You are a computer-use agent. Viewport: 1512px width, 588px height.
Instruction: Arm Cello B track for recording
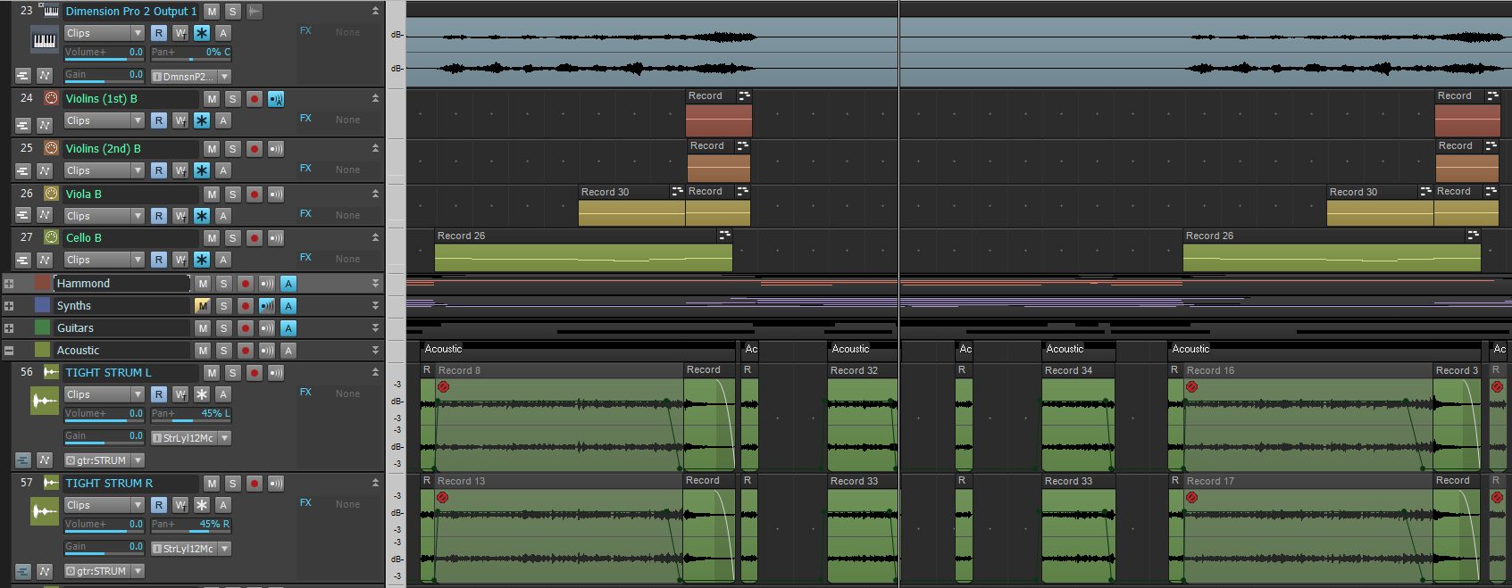(x=254, y=238)
